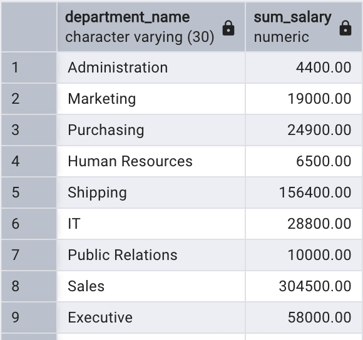Image resolution: width=363 pixels, height=340 pixels.
Task: Select row number 3 header
Action: pyautogui.click(x=29, y=130)
